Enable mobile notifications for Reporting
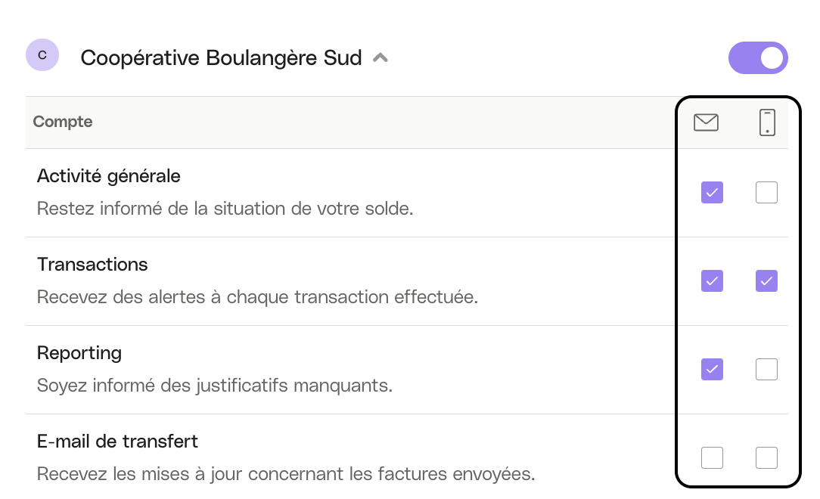820x499 pixels. coord(766,369)
